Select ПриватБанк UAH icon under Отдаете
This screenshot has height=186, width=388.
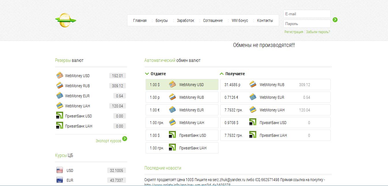point(172,148)
